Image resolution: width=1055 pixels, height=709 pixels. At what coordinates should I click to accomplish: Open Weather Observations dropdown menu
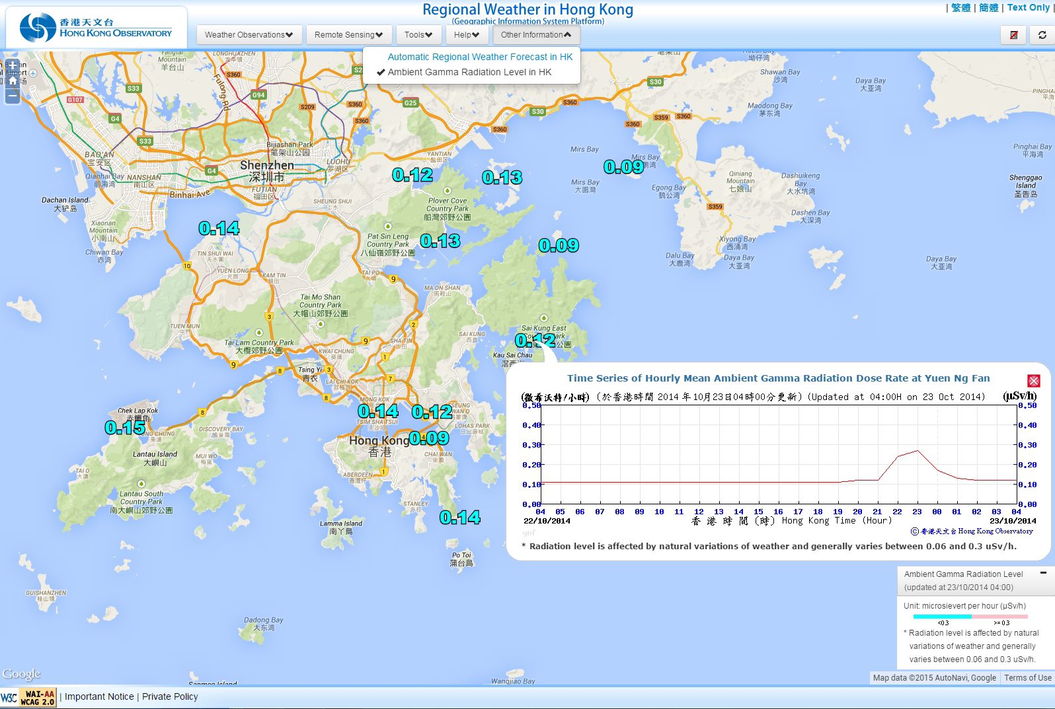tap(249, 35)
